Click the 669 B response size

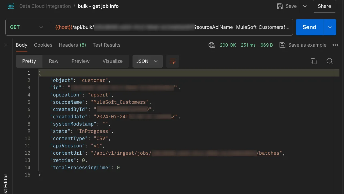pos(267,45)
